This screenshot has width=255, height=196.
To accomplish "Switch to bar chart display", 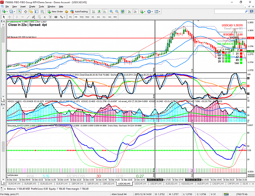I will point(93,11).
